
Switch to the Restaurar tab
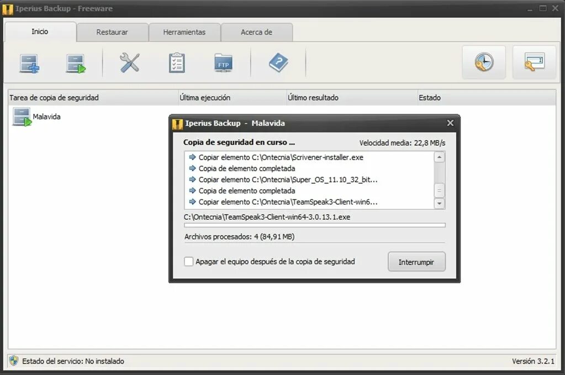point(112,32)
